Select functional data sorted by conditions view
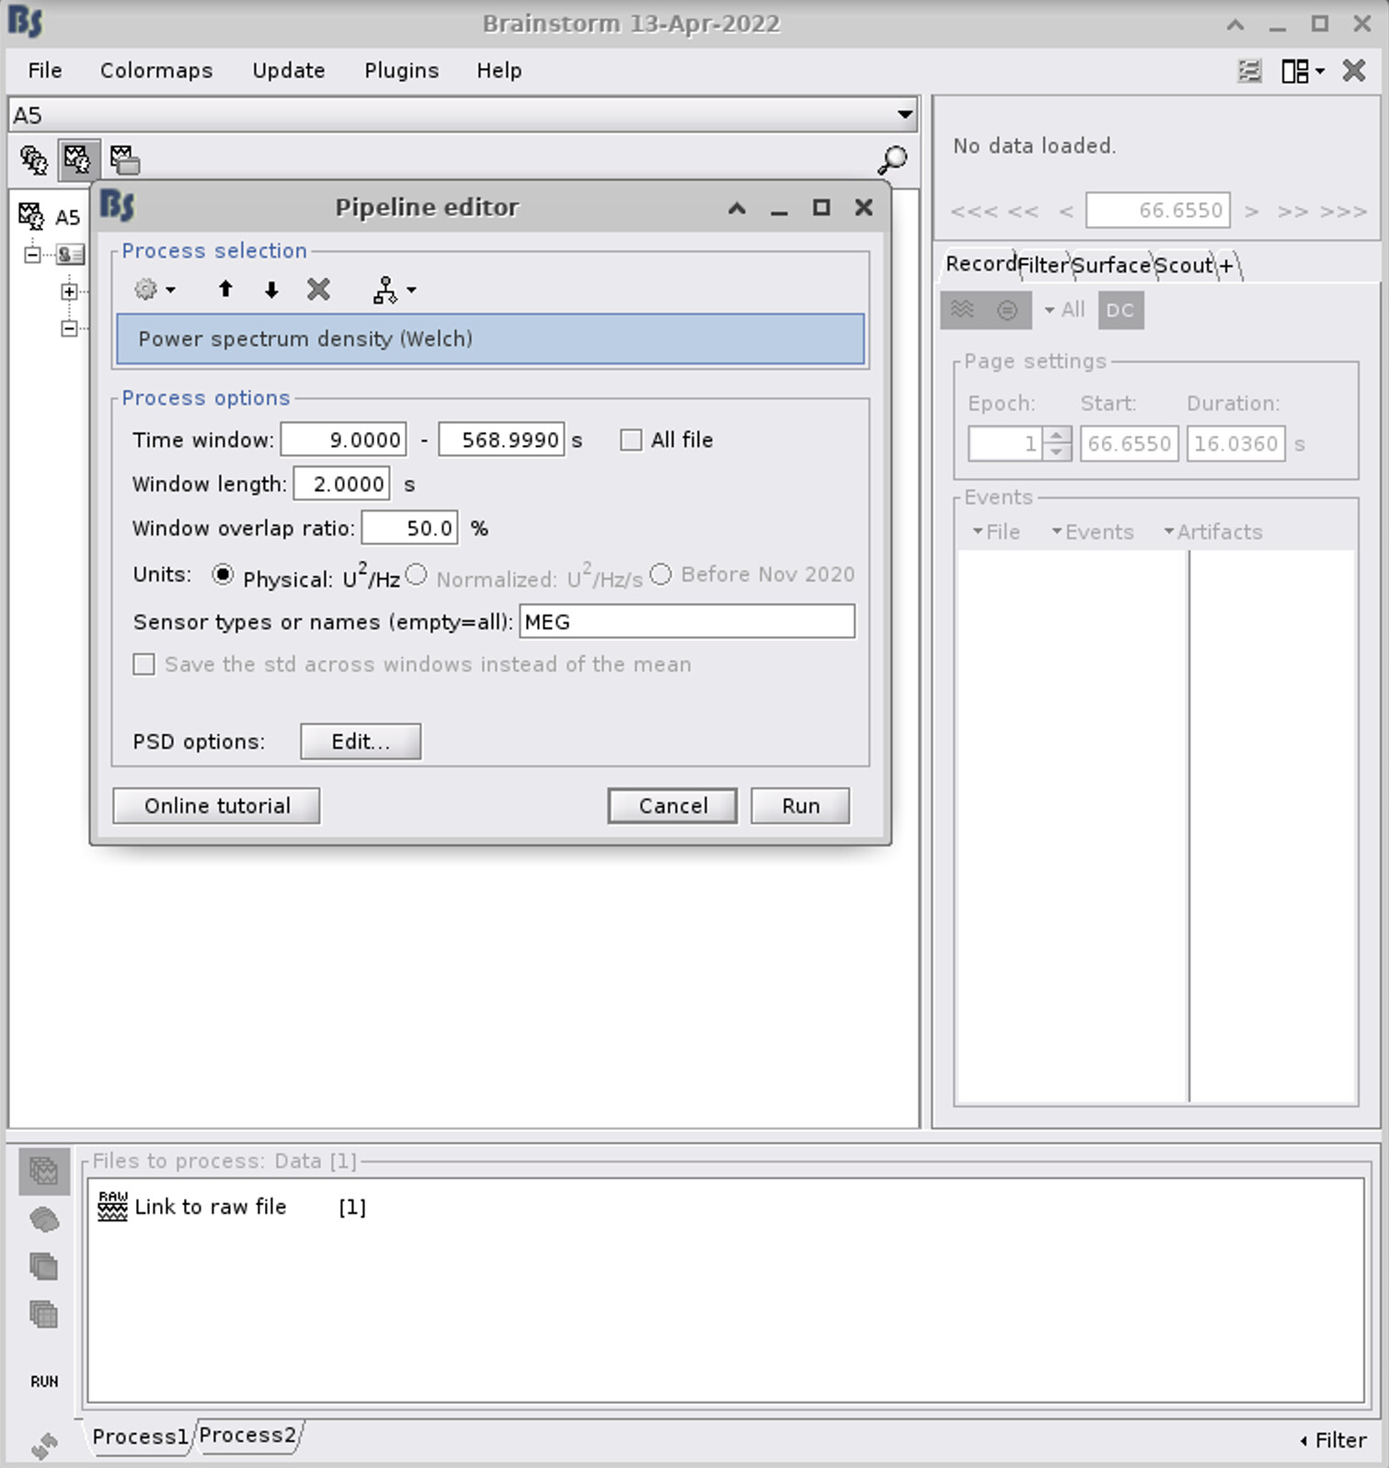The width and height of the screenshot is (1389, 1468). click(124, 160)
